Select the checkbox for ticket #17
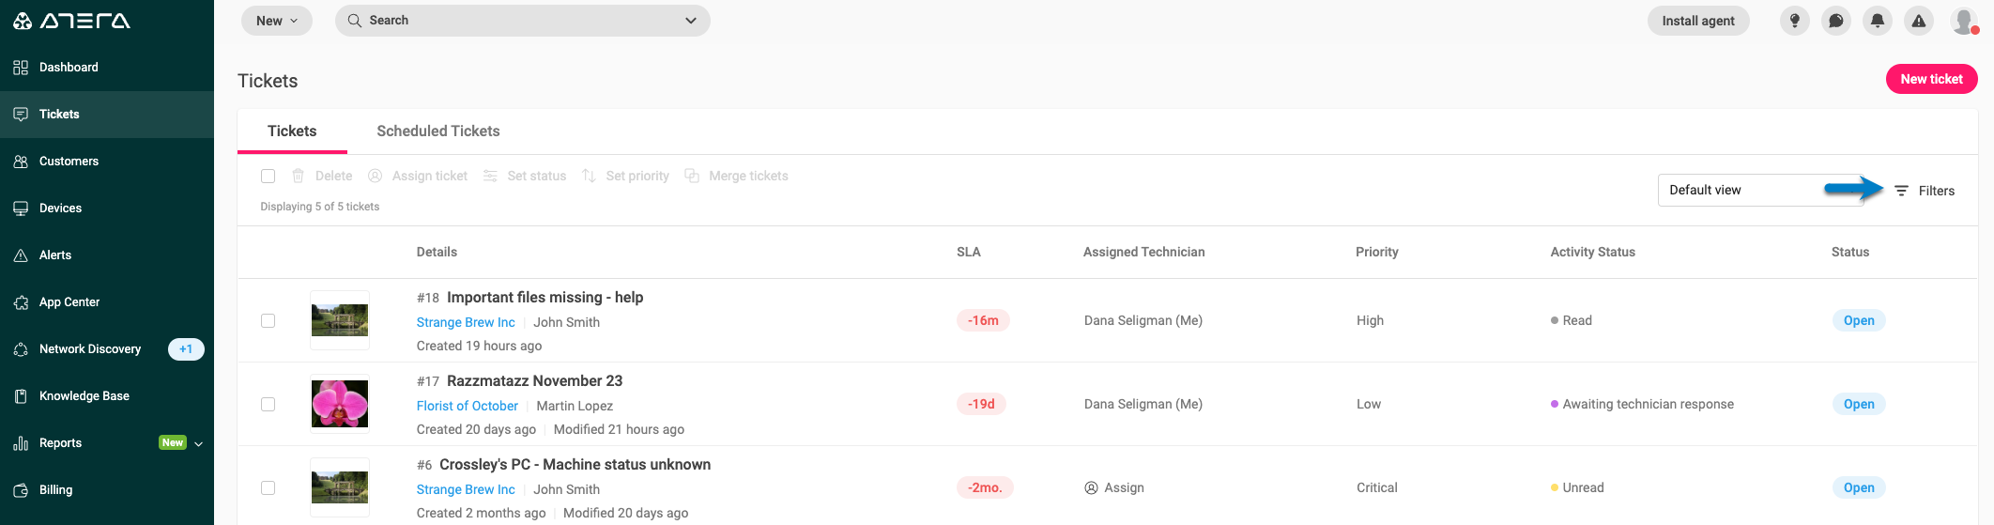 tap(268, 404)
